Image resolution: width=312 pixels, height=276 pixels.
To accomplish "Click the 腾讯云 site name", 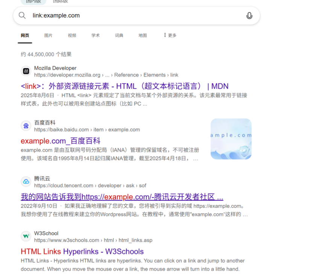I will pos(42,179).
